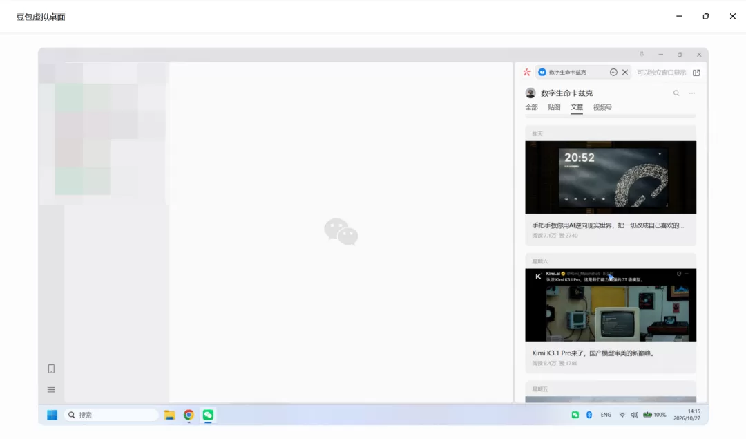This screenshot has width=746, height=439.
Task: Click the 星期五 date label
Action: click(540, 389)
